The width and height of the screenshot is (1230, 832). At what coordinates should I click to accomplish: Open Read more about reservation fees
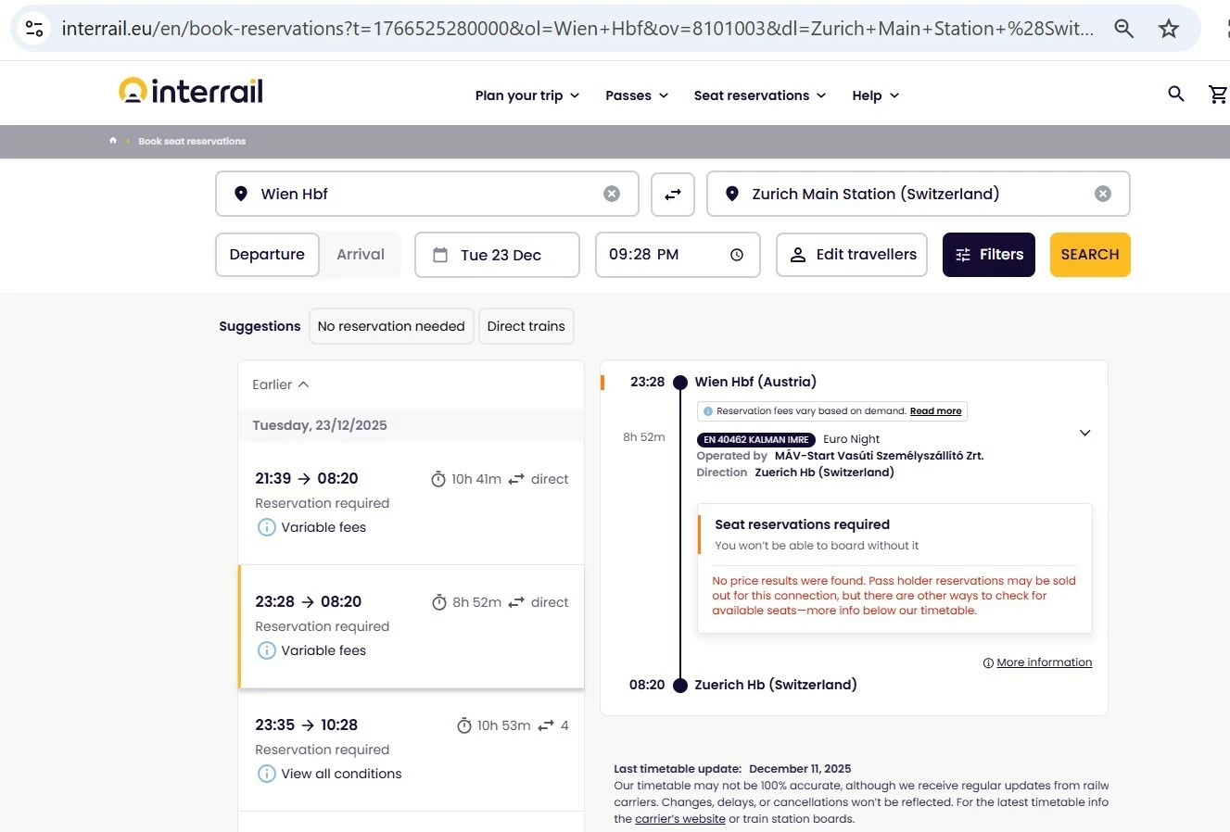pyautogui.click(x=935, y=411)
